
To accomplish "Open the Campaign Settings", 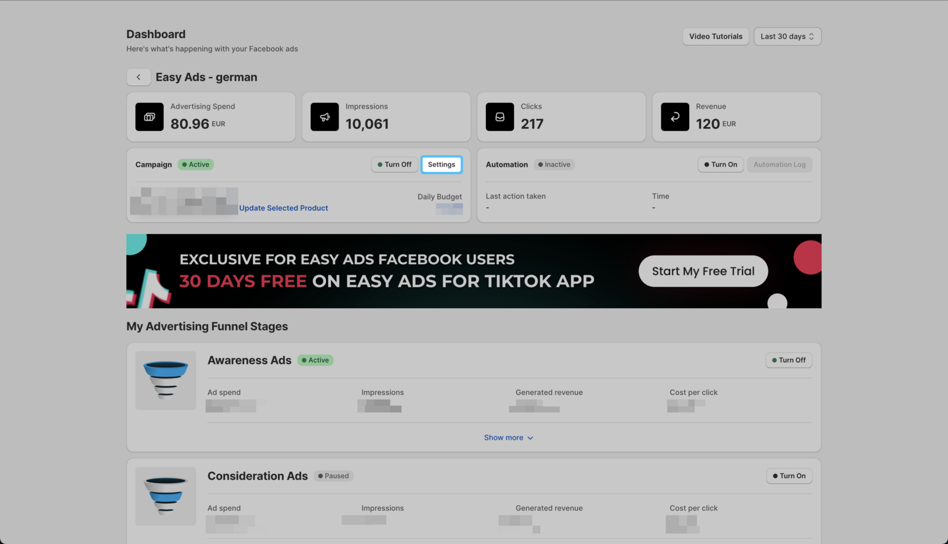I will click(441, 164).
